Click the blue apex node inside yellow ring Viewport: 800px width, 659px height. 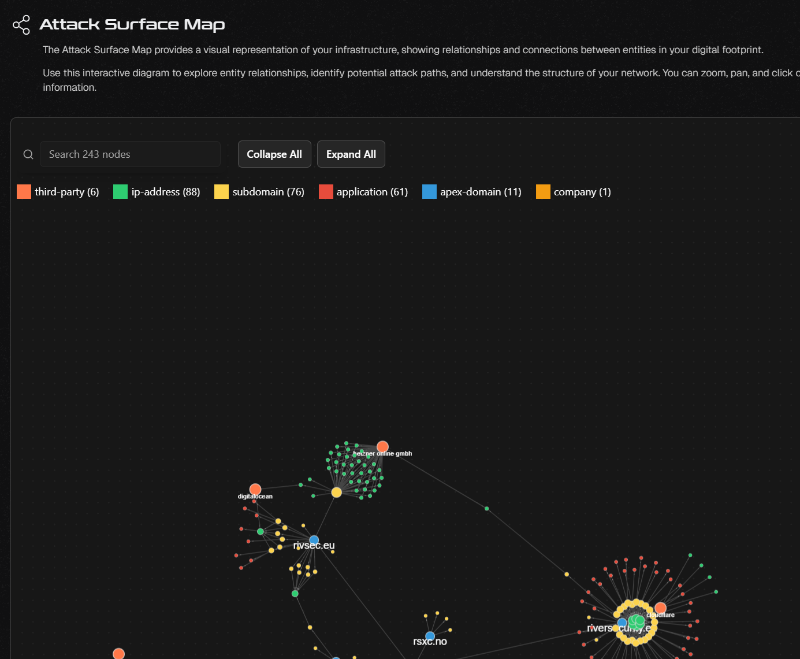pyautogui.click(x=622, y=623)
